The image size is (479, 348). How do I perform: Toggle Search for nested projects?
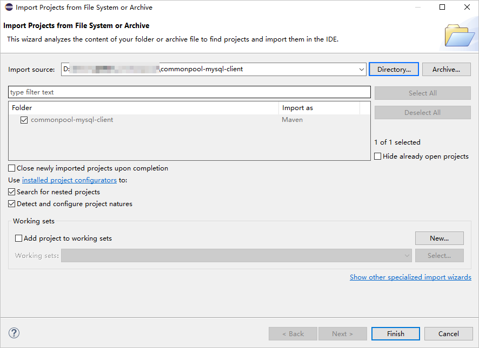click(x=12, y=192)
